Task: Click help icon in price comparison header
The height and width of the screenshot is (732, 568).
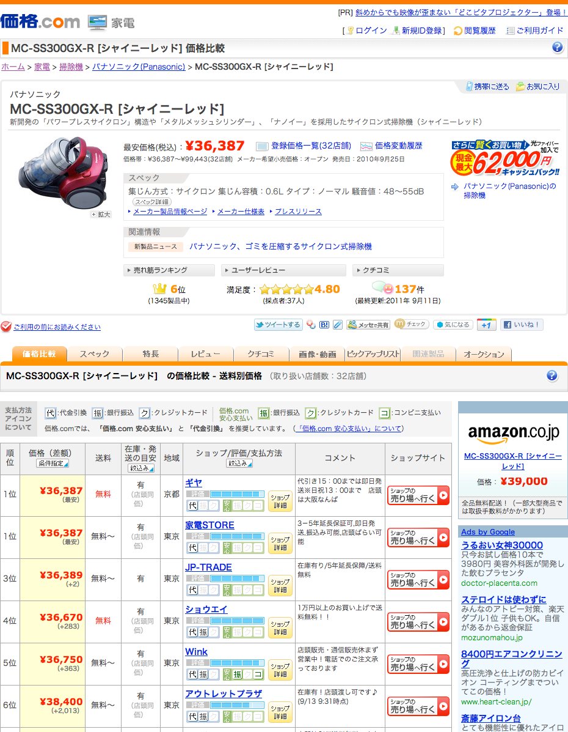Action: click(552, 376)
